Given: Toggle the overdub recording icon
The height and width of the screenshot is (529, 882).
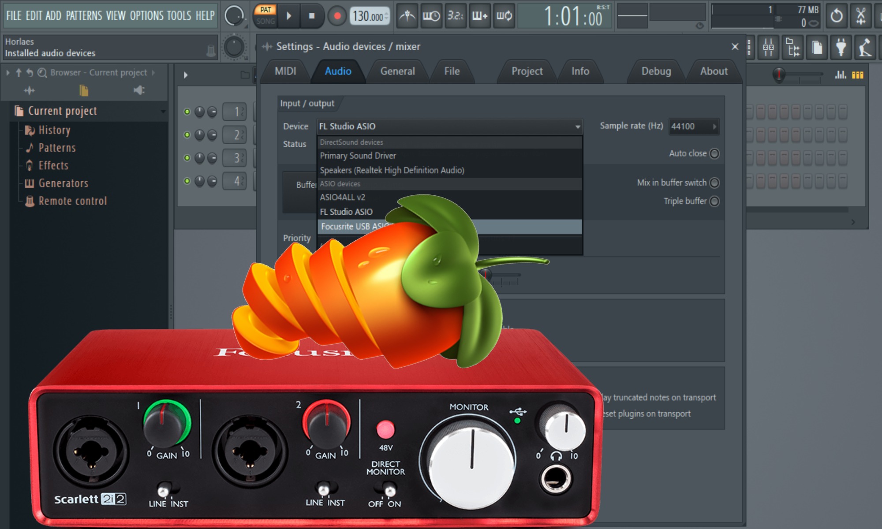Looking at the screenshot, I should pyautogui.click(x=480, y=16).
